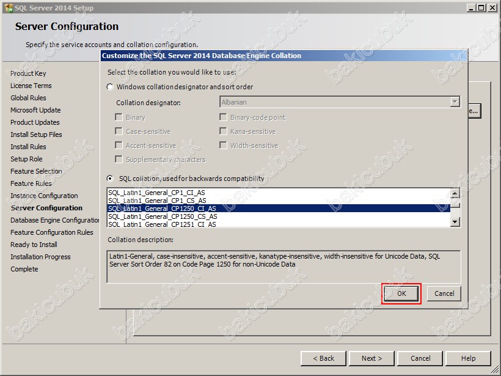Select SQL_Latin1_General_CP1250_CI_AS collation
The image size is (501, 376).
(279, 208)
